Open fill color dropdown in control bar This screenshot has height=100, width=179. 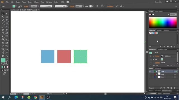pos(16,6)
